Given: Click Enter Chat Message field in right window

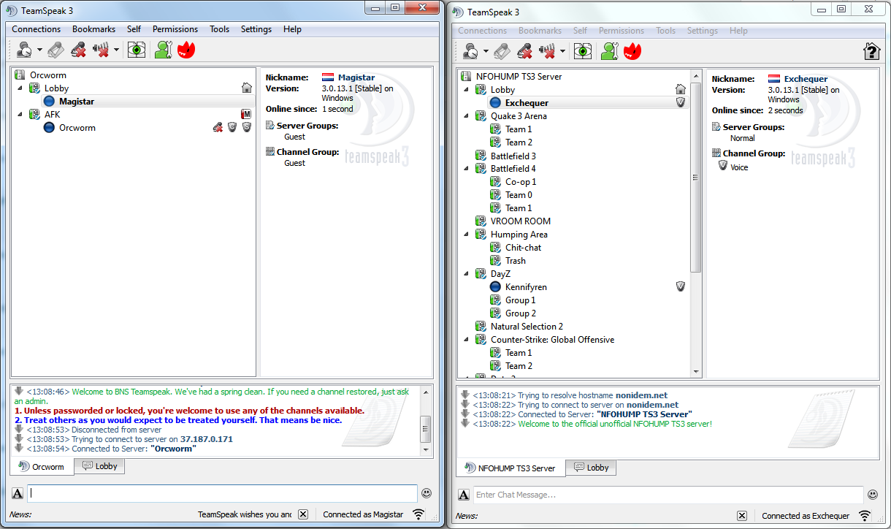Looking at the screenshot, I should click(x=668, y=495).
